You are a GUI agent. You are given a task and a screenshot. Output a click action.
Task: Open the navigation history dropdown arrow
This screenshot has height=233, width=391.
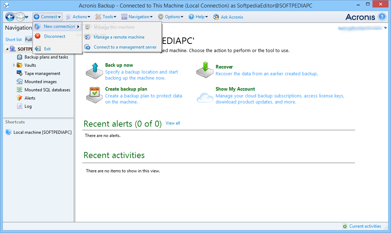click(27, 17)
